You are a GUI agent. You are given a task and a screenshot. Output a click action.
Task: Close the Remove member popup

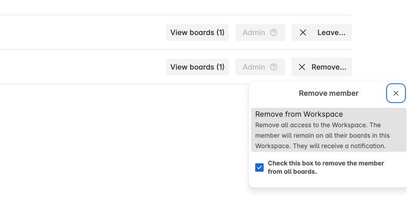tap(396, 93)
